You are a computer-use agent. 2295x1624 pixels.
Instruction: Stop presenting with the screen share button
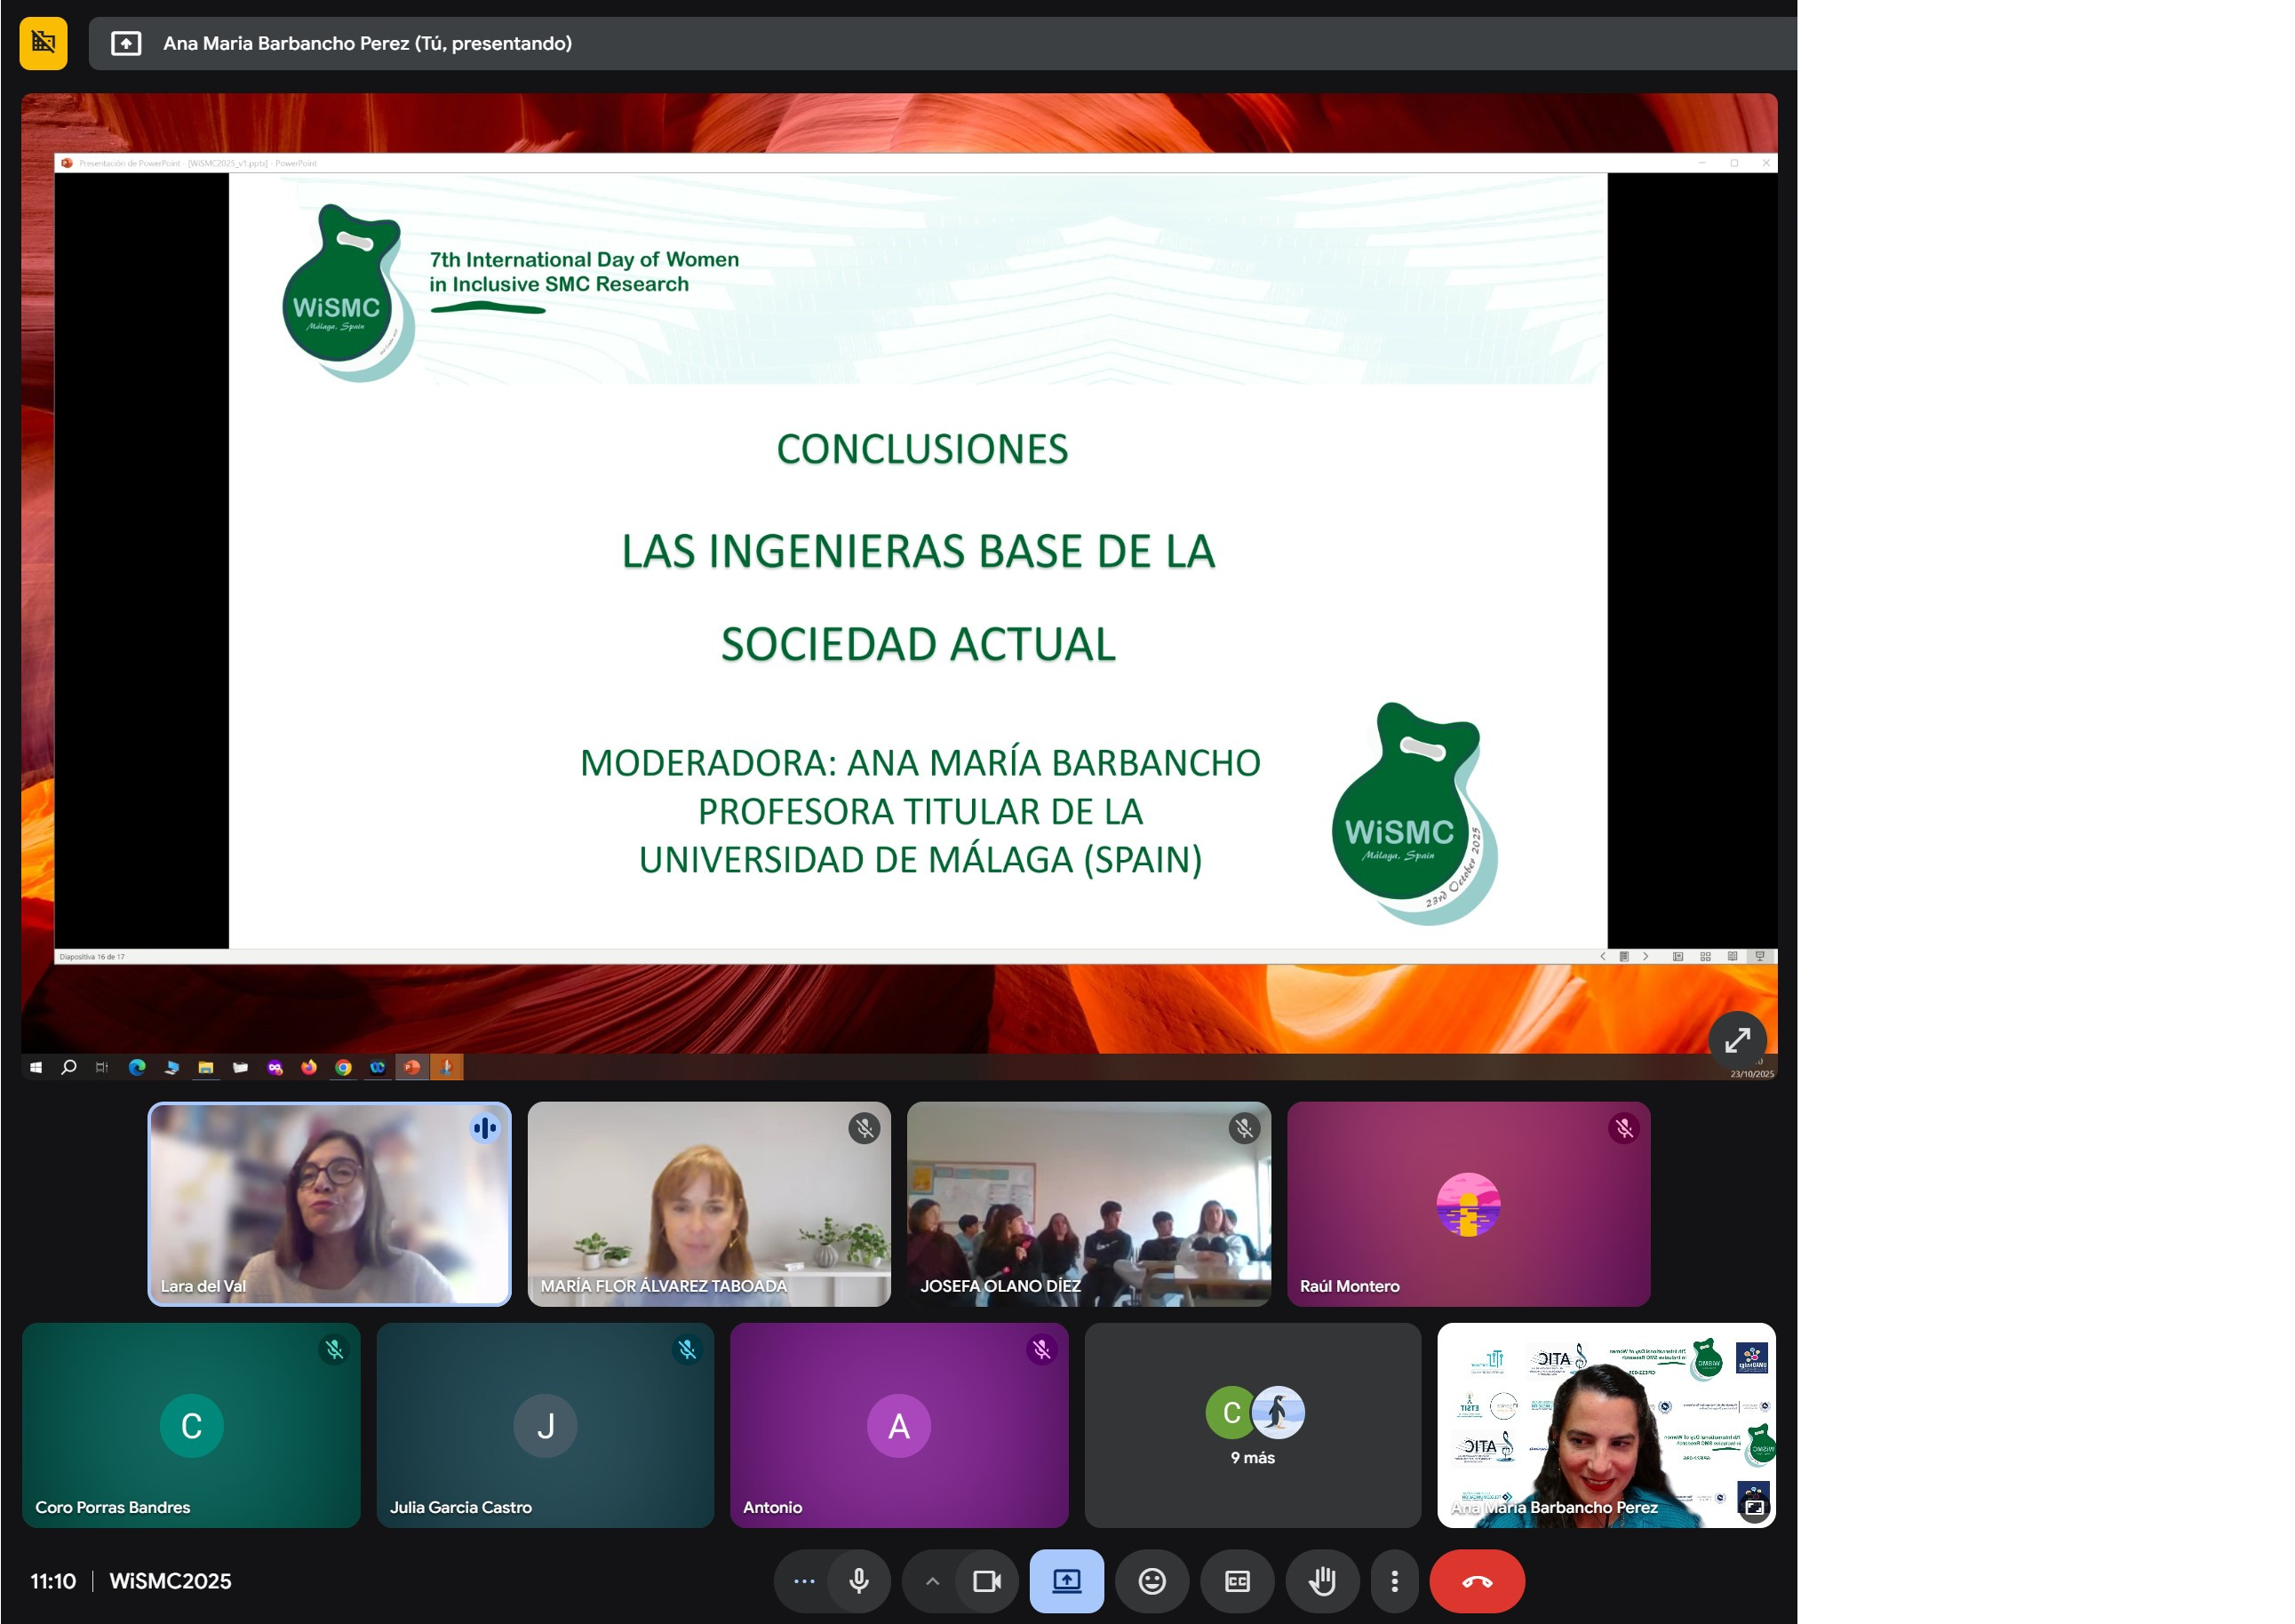(1066, 1581)
